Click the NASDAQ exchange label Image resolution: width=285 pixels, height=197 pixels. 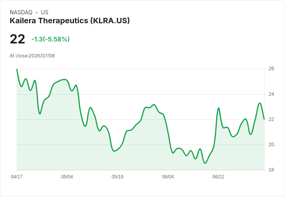pyautogui.click(x=21, y=12)
